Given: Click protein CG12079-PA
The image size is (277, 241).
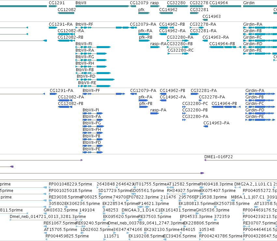Looking at the screenshot, I should [x=133, y=94].
